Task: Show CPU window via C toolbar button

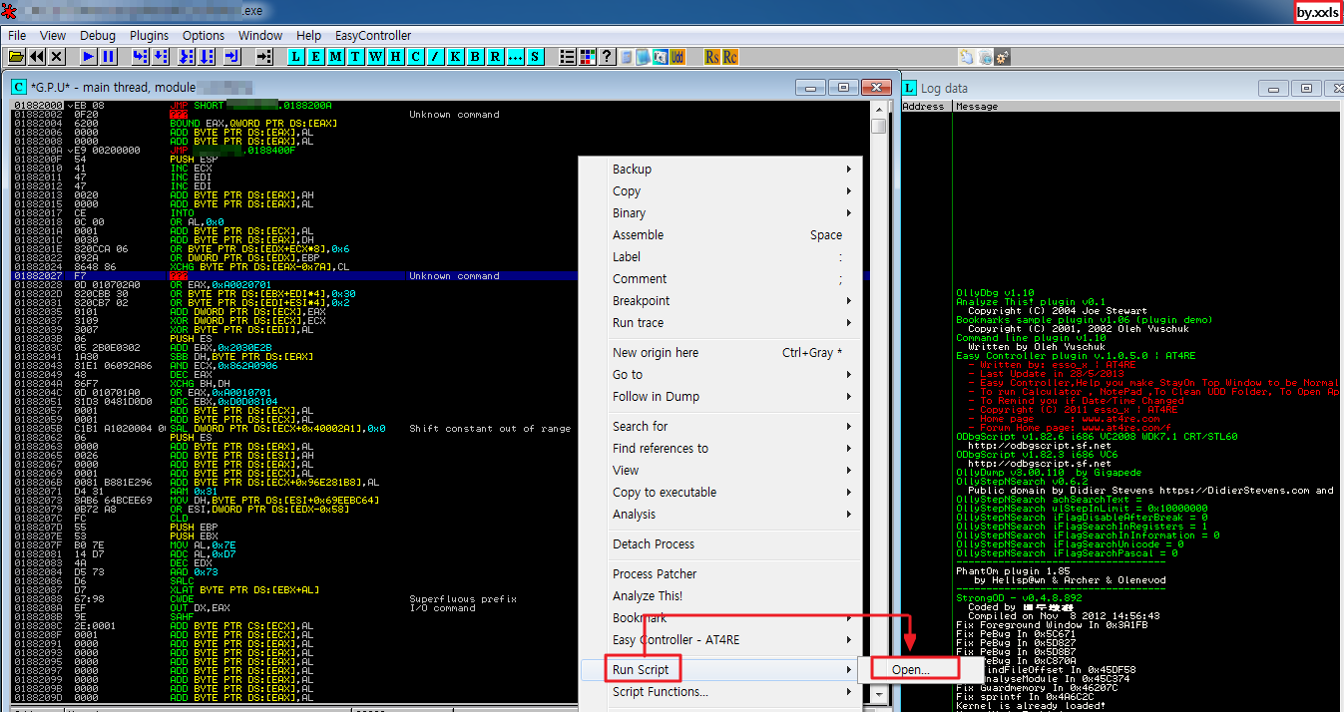Action: [x=415, y=57]
